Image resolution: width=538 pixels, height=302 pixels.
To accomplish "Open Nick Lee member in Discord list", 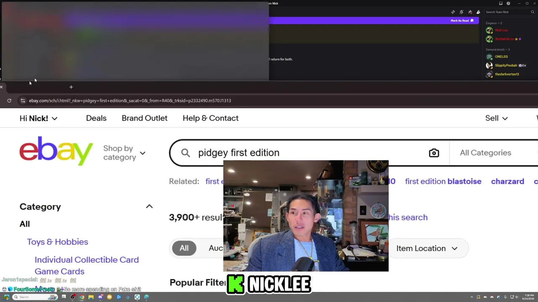I will coord(501,30).
